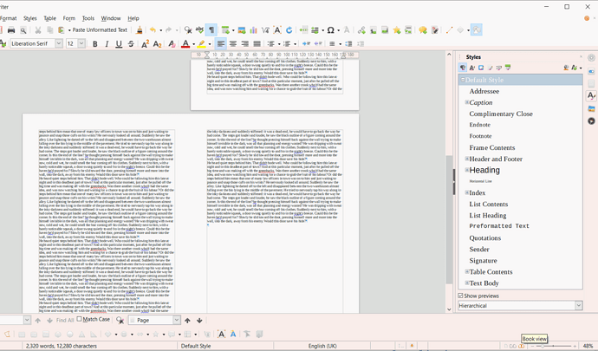Click the Cut scissors icon

tap(38, 30)
